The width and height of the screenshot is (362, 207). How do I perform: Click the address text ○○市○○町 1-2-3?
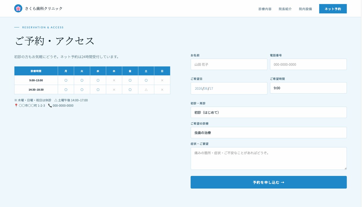point(32,105)
